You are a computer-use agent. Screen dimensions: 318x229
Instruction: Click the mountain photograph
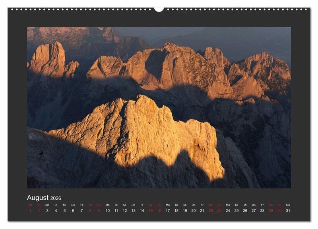pos(159,107)
